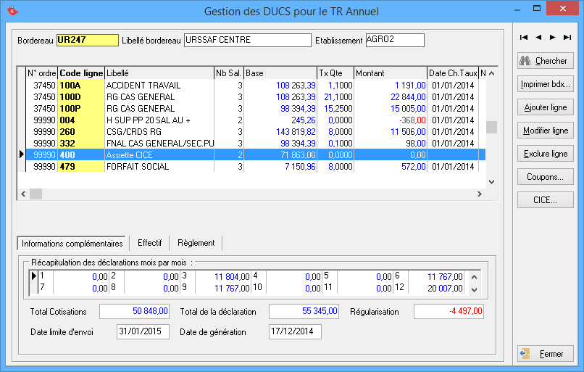Image resolution: width=584 pixels, height=372 pixels.
Task: Click month 6 value 11 767,00
Action: pyautogui.click(x=435, y=276)
